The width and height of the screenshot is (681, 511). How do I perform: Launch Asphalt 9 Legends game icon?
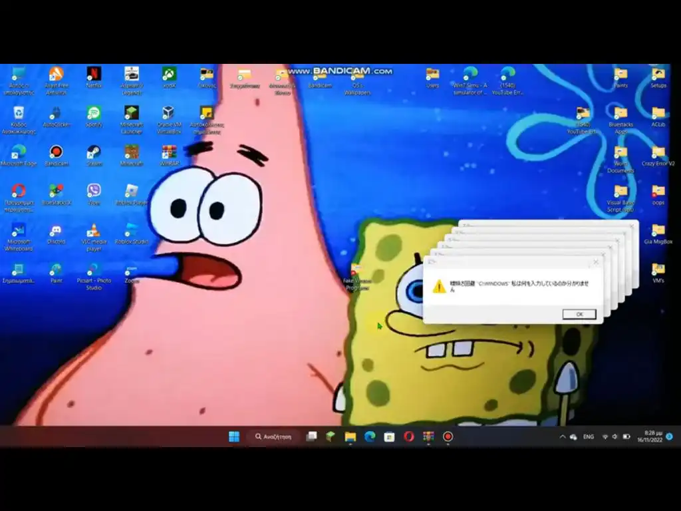[x=132, y=81]
